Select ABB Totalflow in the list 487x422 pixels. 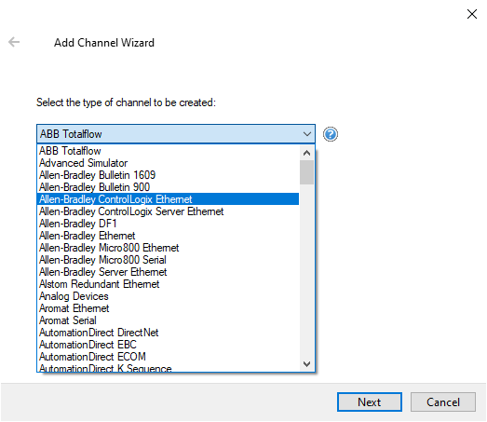(x=168, y=151)
